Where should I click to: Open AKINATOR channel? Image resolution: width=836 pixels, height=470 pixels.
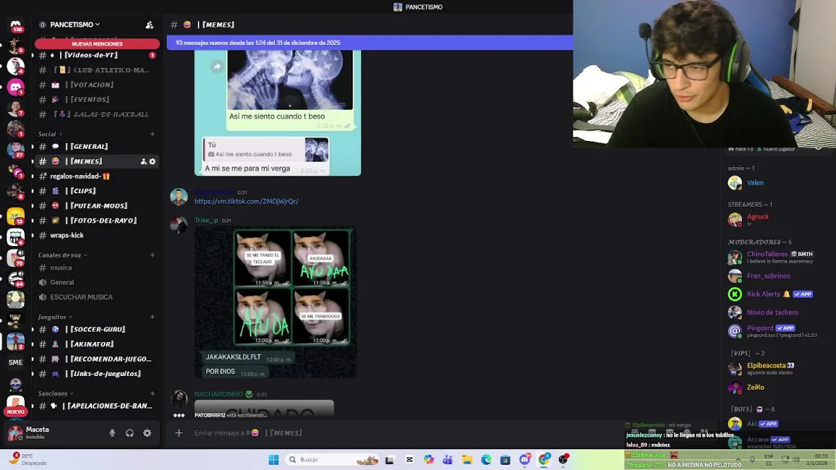click(97, 344)
